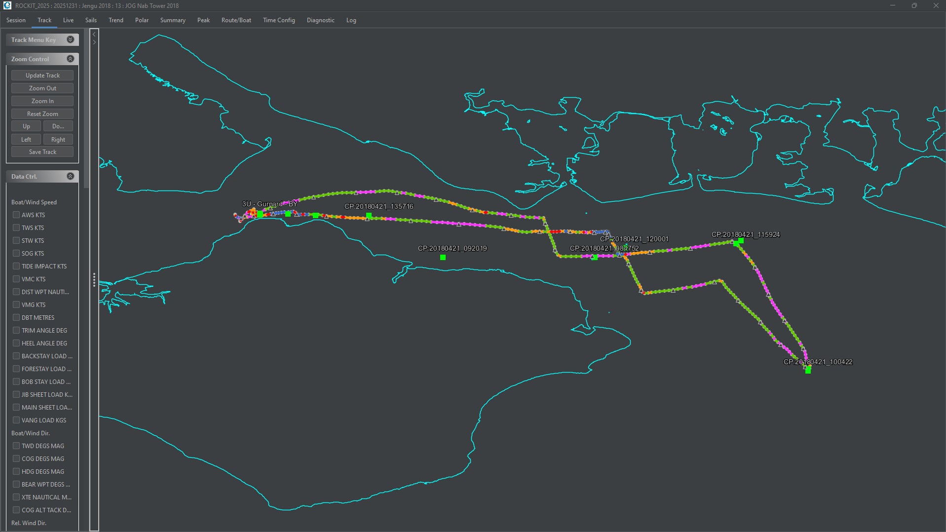Click the ROCKIT app icon in title bar
Viewport: 946px width, 532px height.
pyautogui.click(x=7, y=5)
